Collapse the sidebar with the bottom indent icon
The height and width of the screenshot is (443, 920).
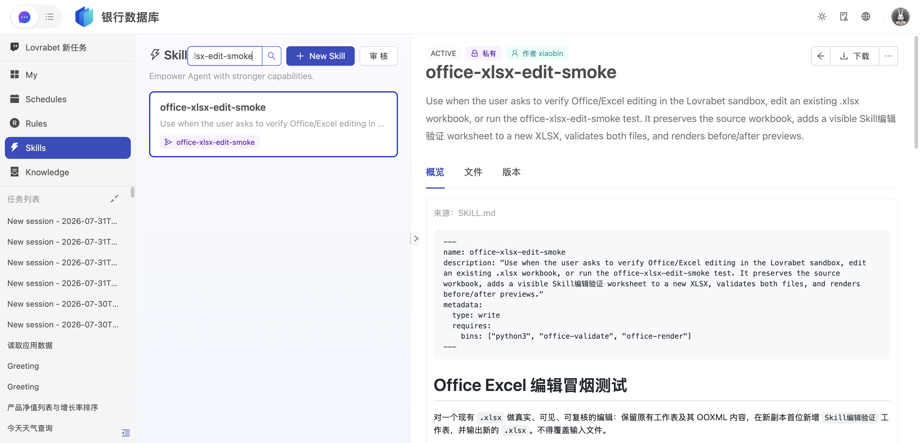tap(126, 433)
